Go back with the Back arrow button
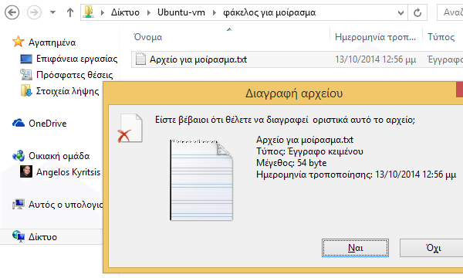Screen dimensions: 463x278 tap(12, 12)
